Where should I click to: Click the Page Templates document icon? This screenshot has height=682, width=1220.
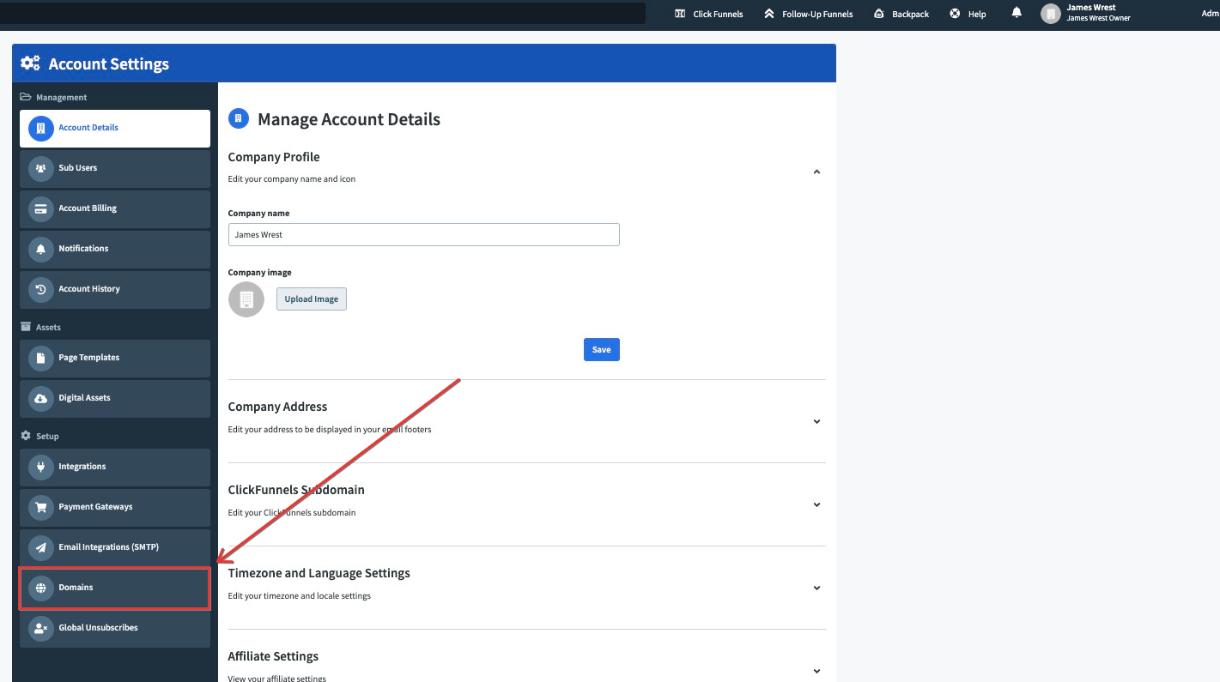click(40, 358)
